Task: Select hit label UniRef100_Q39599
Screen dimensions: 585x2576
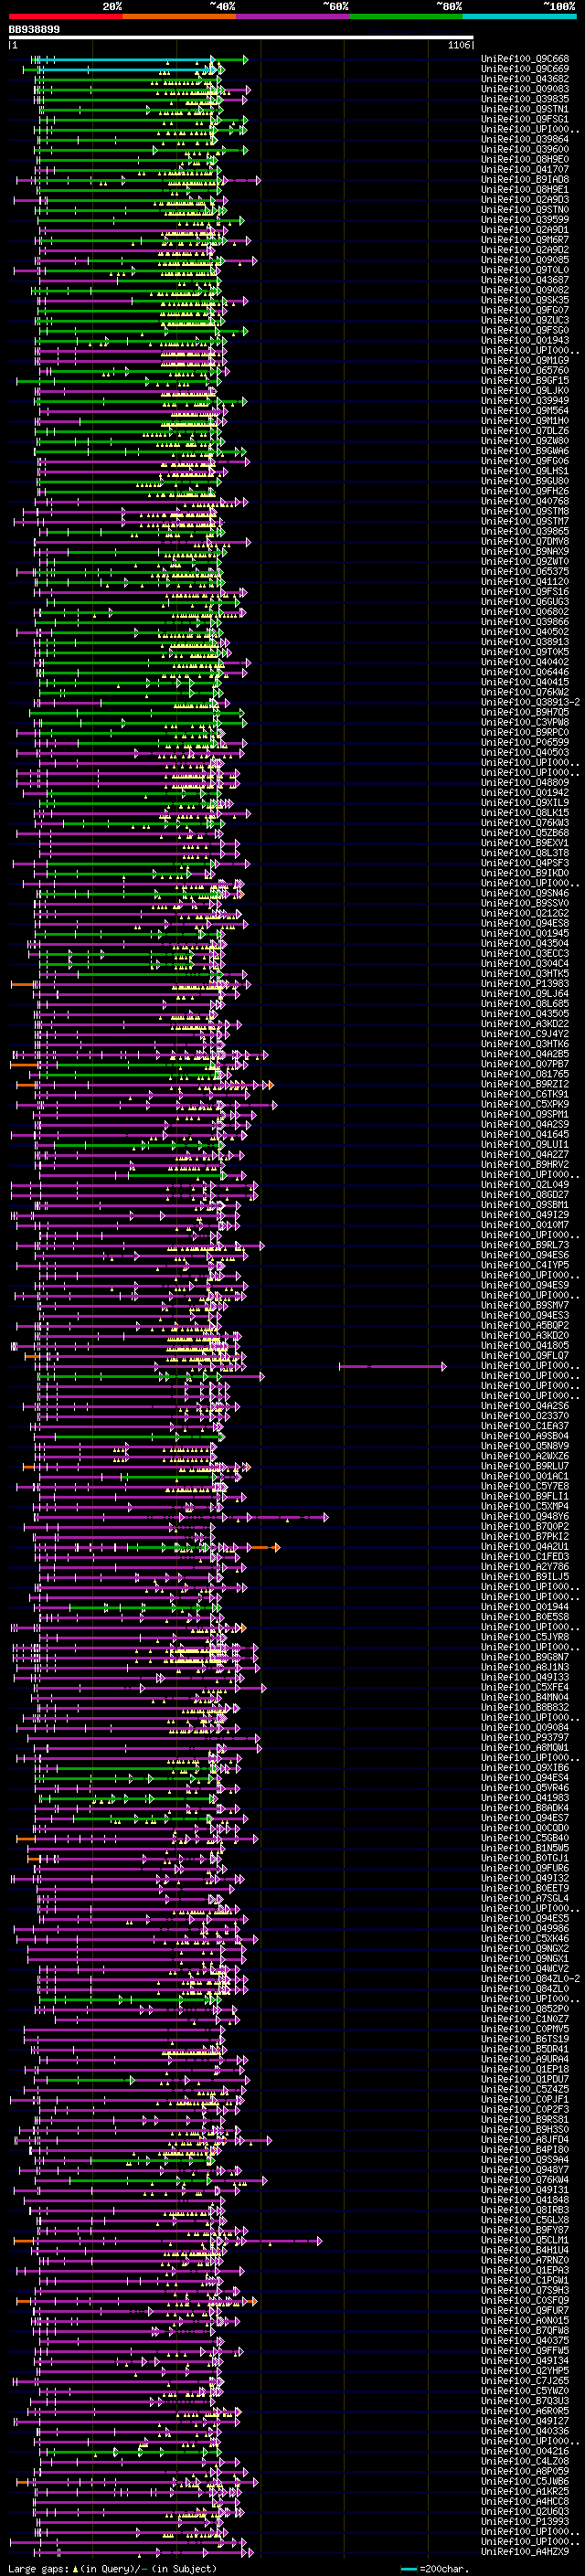Action: 525,220
